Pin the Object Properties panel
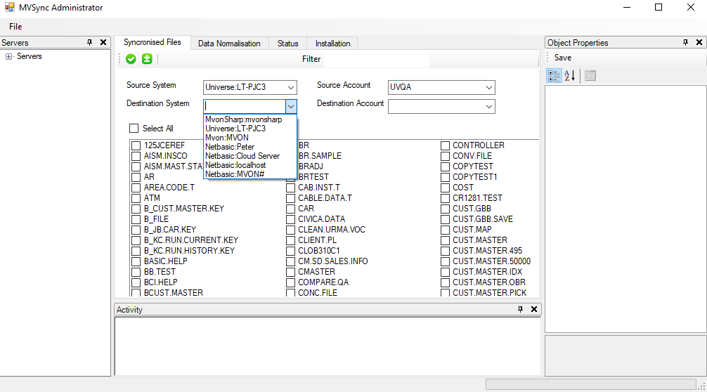Image resolution: width=707 pixels, height=392 pixels. [685, 42]
